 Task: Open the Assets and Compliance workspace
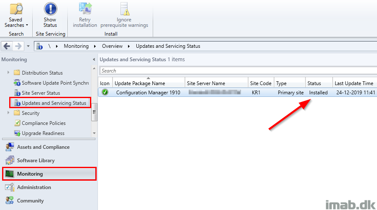click(x=43, y=147)
